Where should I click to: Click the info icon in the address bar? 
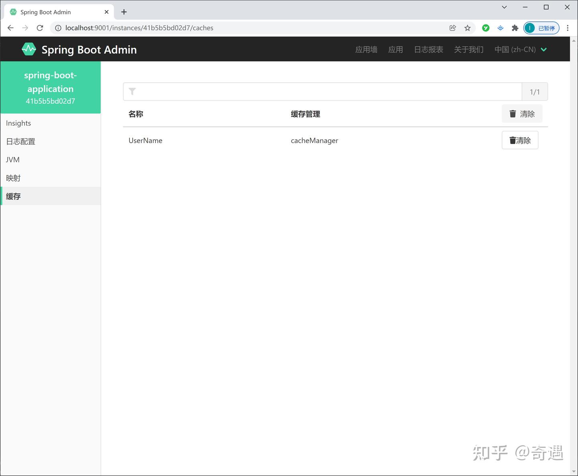58,28
